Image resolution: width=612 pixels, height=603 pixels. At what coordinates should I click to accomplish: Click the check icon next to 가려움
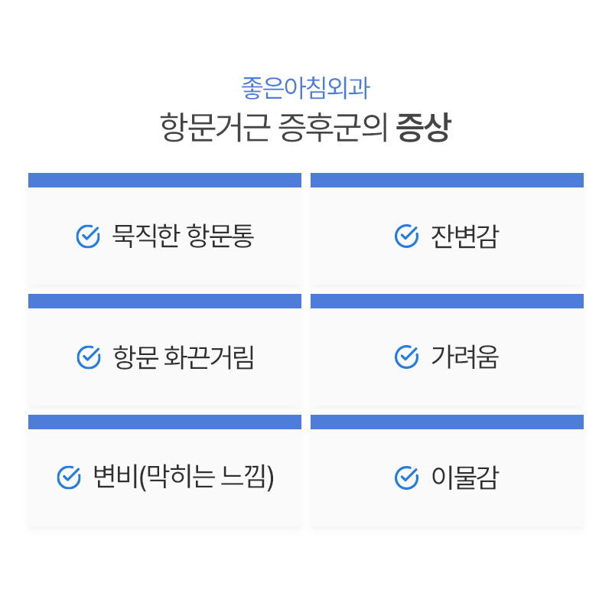point(406,357)
